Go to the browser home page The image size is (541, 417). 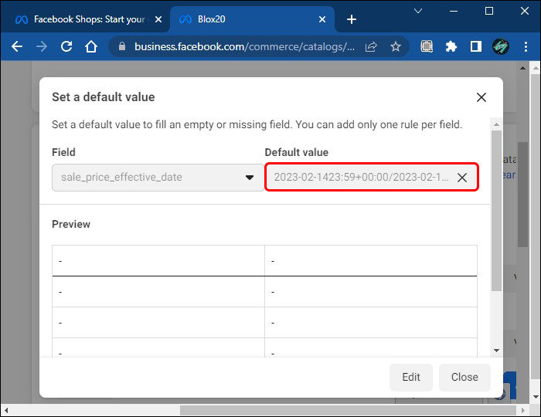[91, 46]
